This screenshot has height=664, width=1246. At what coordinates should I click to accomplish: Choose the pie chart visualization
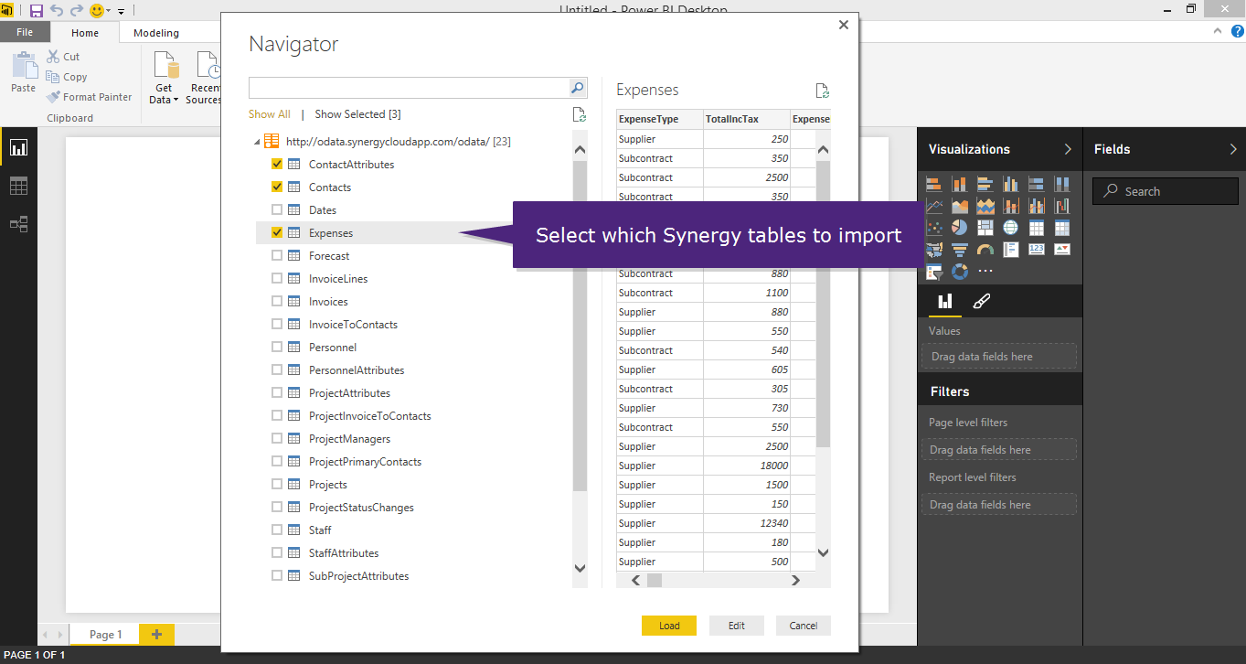959,228
